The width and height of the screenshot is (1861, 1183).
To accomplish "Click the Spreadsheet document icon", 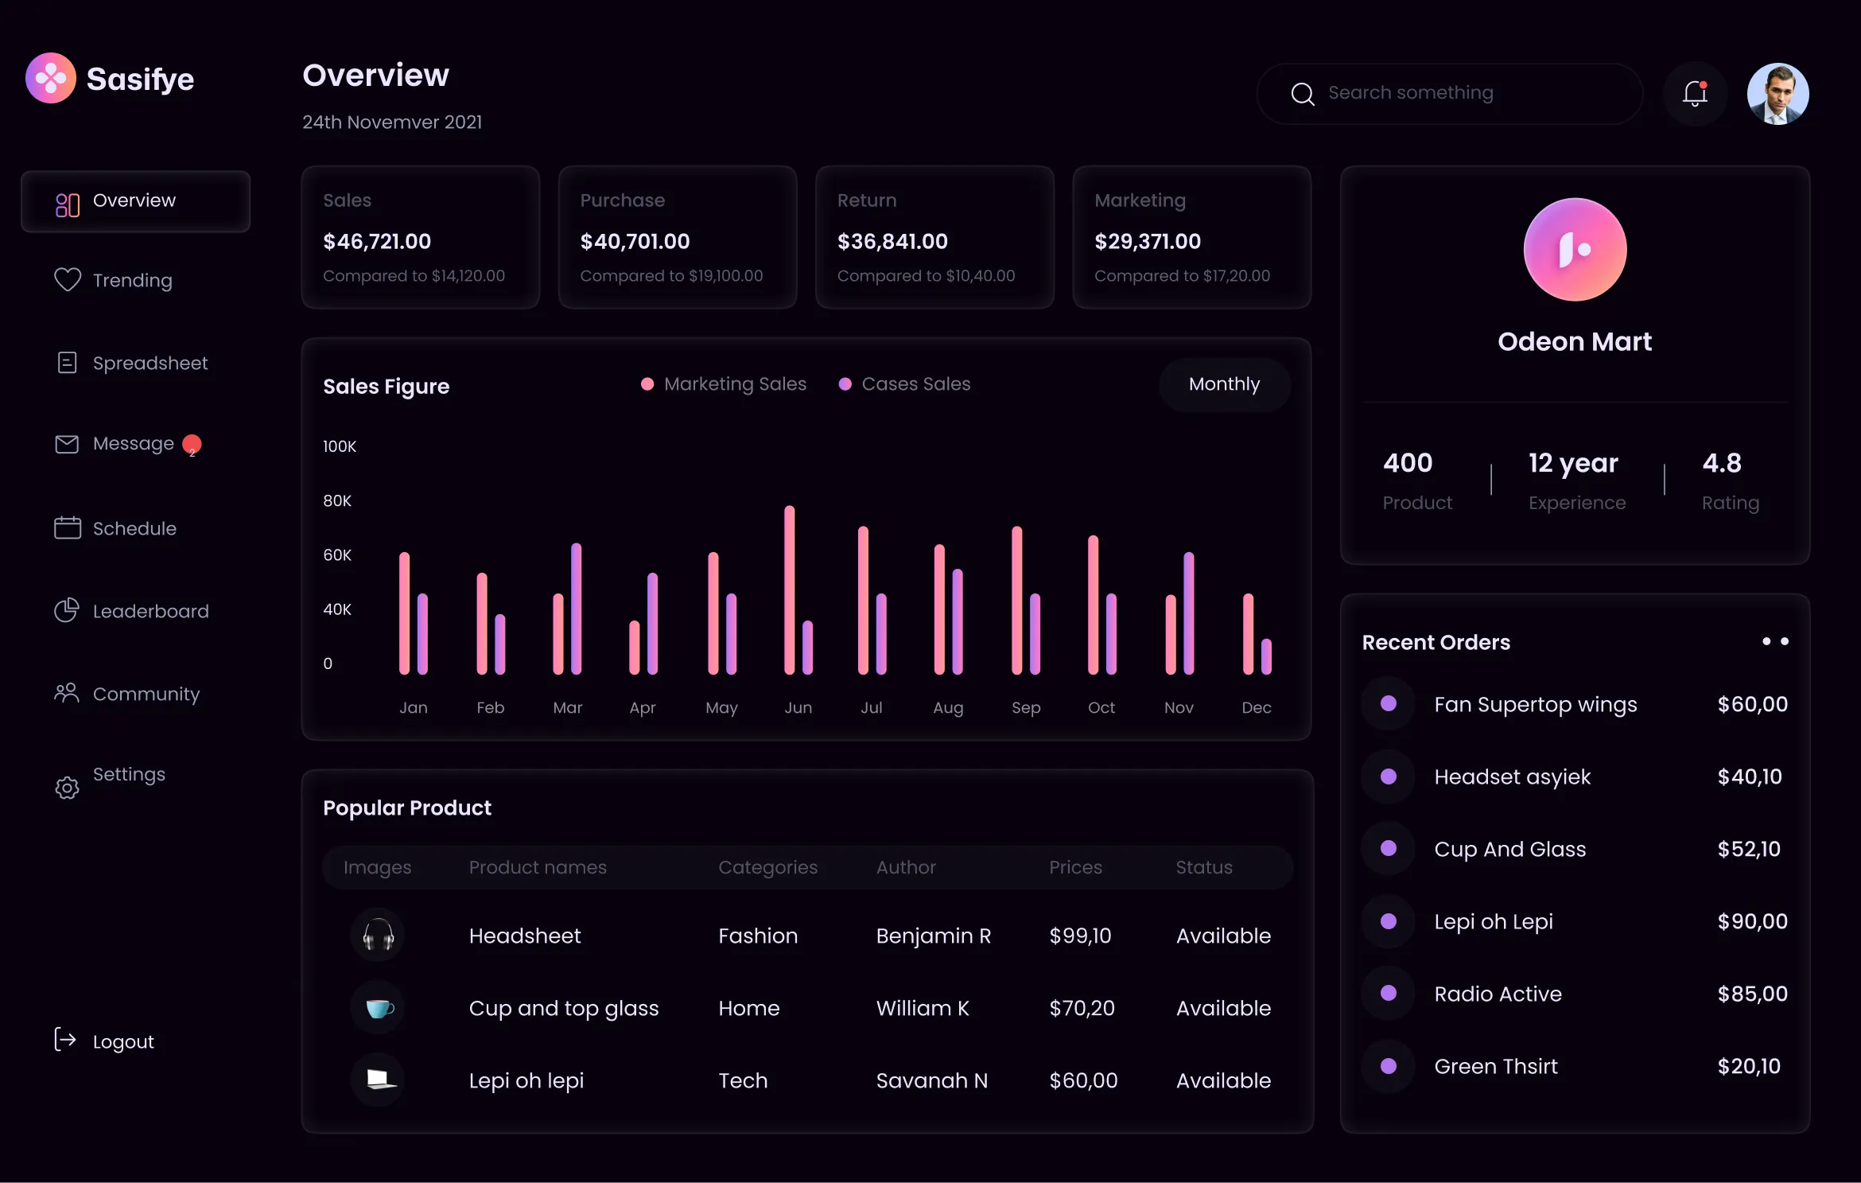I will point(68,363).
